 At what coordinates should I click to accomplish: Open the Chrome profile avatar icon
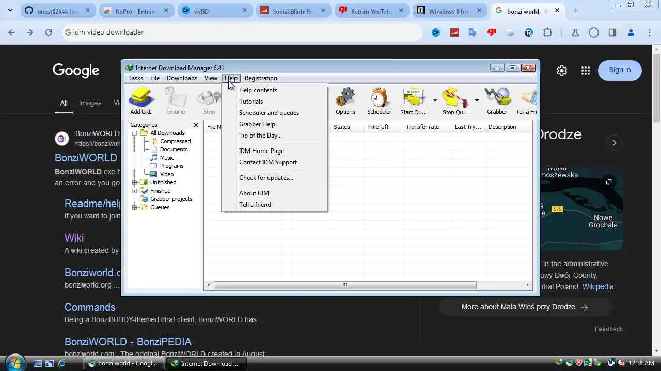click(x=631, y=32)
